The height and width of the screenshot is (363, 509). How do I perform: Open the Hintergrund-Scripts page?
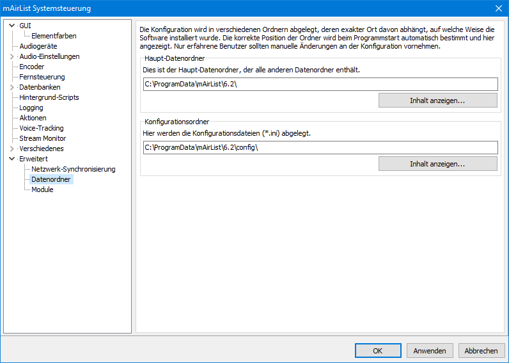click(x=49, y=97)
